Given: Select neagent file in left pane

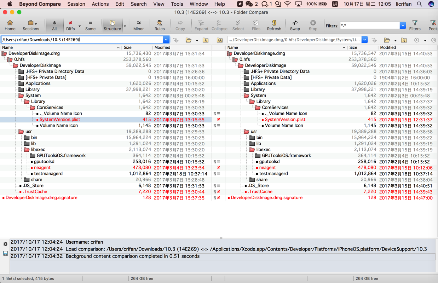Looking at the screenshot, I should 42,168.
